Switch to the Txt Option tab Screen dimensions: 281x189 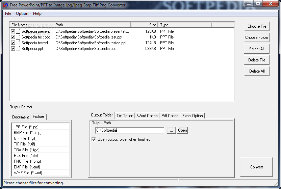[x=125, y=116]
